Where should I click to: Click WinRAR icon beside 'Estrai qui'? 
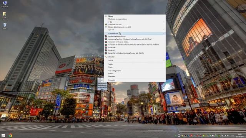coord(106,50)
